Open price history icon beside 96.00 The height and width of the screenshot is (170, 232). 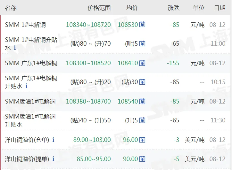pos(142,140)
